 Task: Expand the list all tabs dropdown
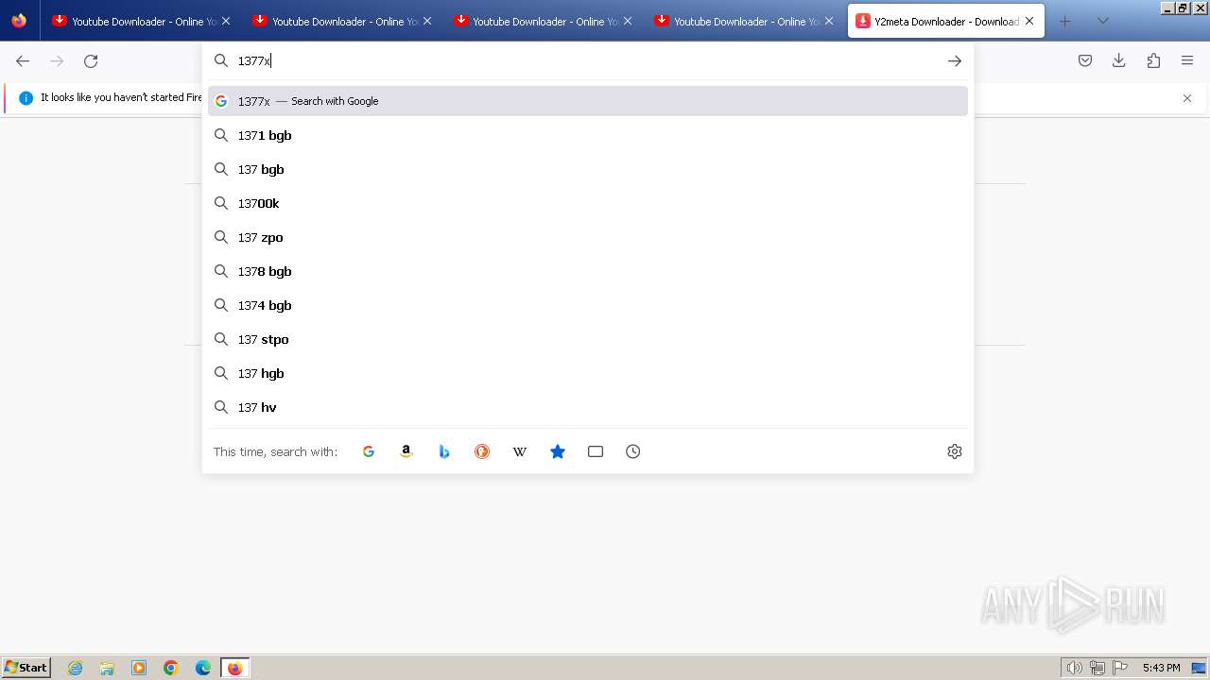pyautogui.click(x=1103, y=21)
